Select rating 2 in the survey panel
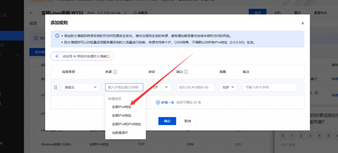Viewport: 338px width, 153px height. coord(301,136)
